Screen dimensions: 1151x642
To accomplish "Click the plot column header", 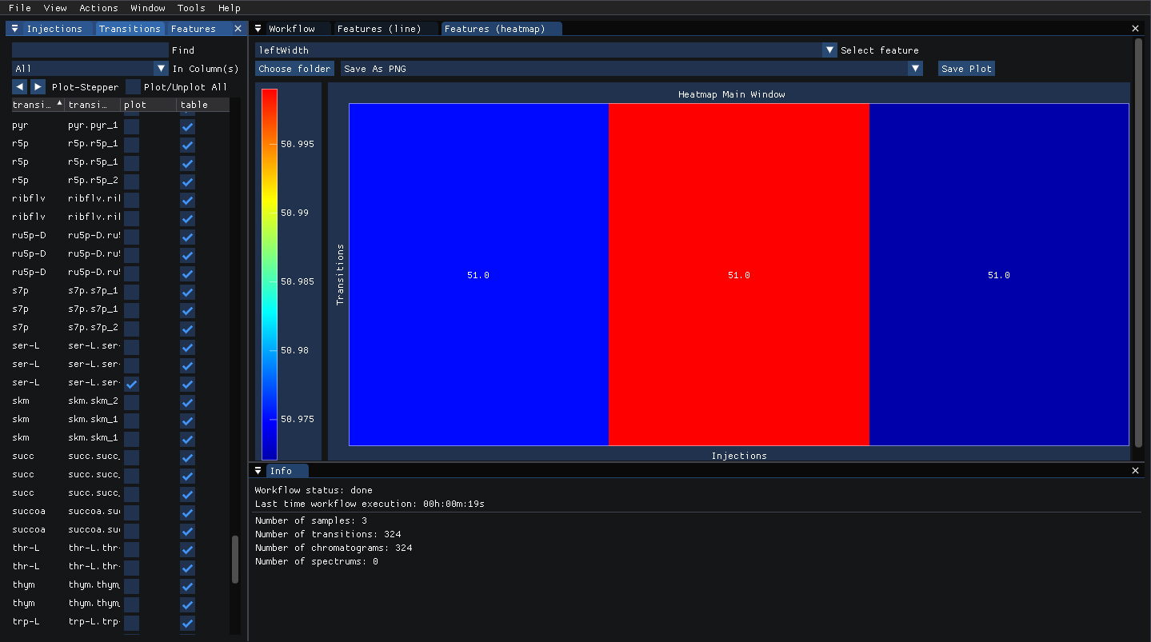I will coord(149,105).
